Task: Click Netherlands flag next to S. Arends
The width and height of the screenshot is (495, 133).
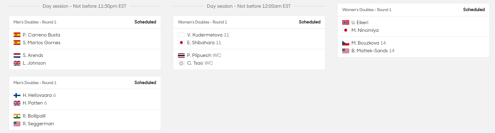Action: click(x=17, y=55)
